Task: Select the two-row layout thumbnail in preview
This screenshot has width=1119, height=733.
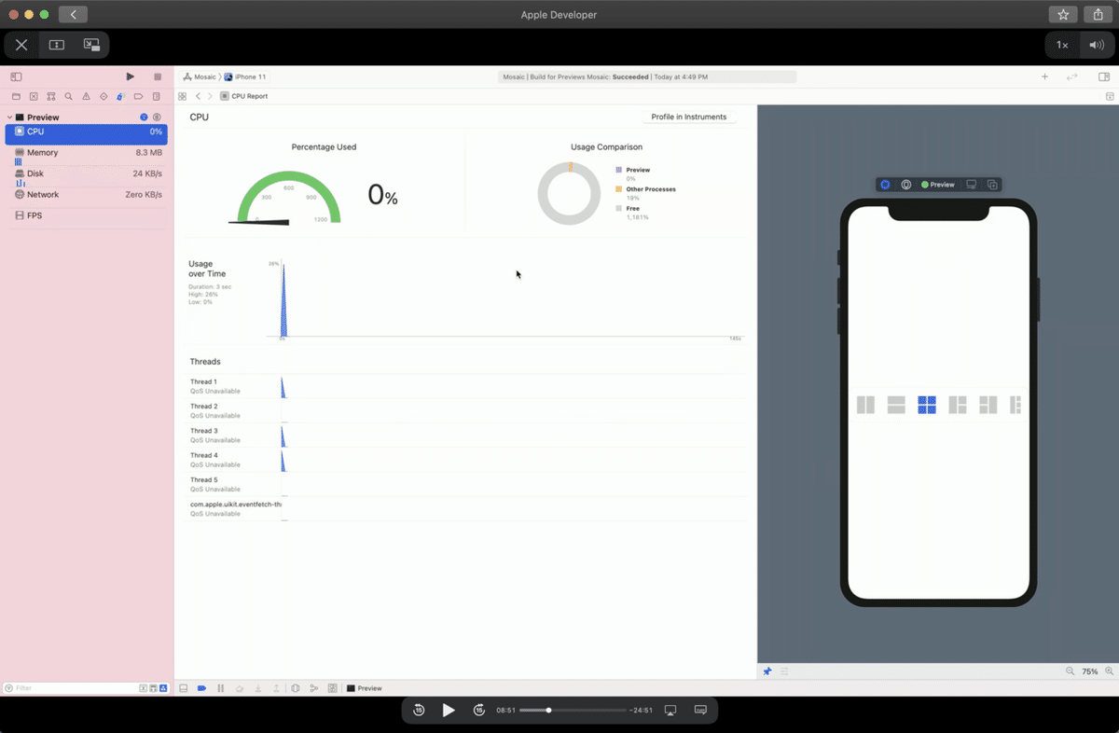Action: [x=896, y=405]
